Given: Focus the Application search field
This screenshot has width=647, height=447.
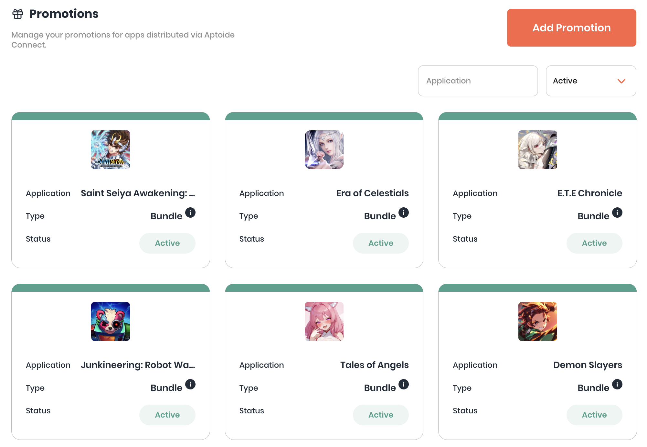Looking at the screenshot, I should click(x=478, y=81).
